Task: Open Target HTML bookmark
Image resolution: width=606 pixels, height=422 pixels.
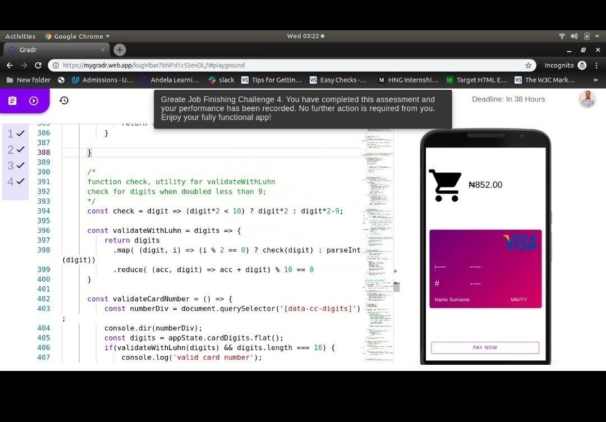Action: click(x=476, y=80)
